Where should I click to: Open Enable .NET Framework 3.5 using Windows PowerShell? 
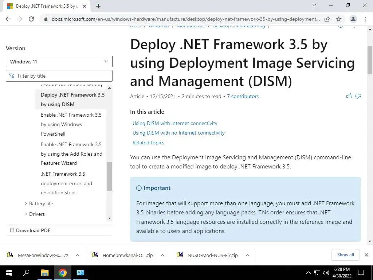pos(71,124)
